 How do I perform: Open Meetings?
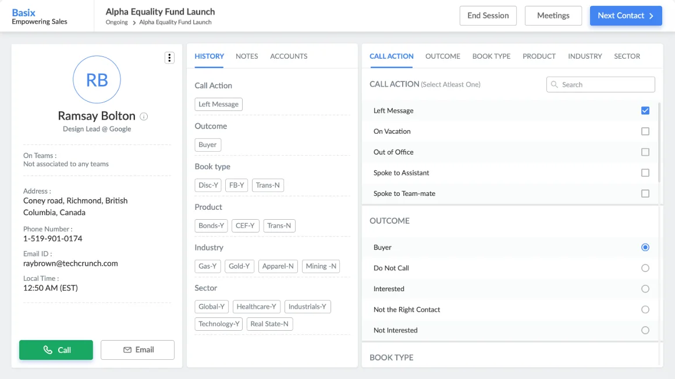coord(553,16)
